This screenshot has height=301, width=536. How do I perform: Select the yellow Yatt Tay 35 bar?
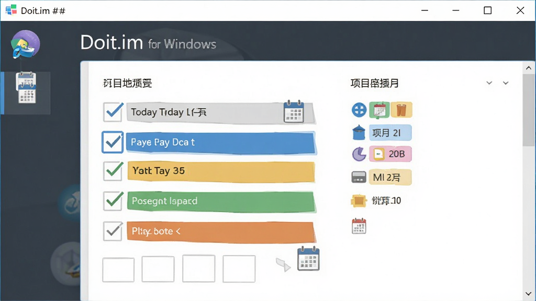click(x=221, y=171)
